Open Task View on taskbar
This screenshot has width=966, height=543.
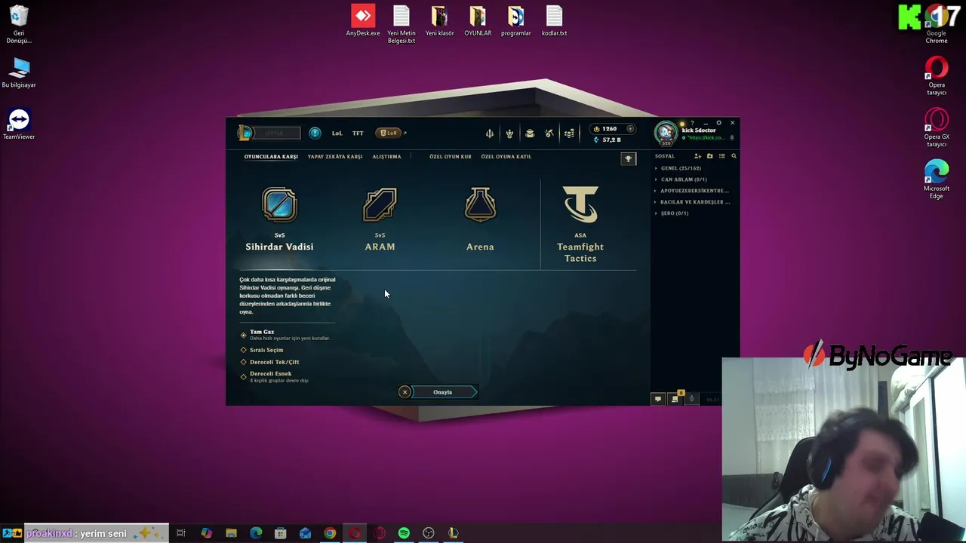[x=181, y=533]
